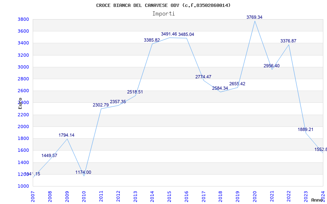327x204 pixels.
Task: Click the 3600 value on the Euro axis
Action: coord(23,31)
